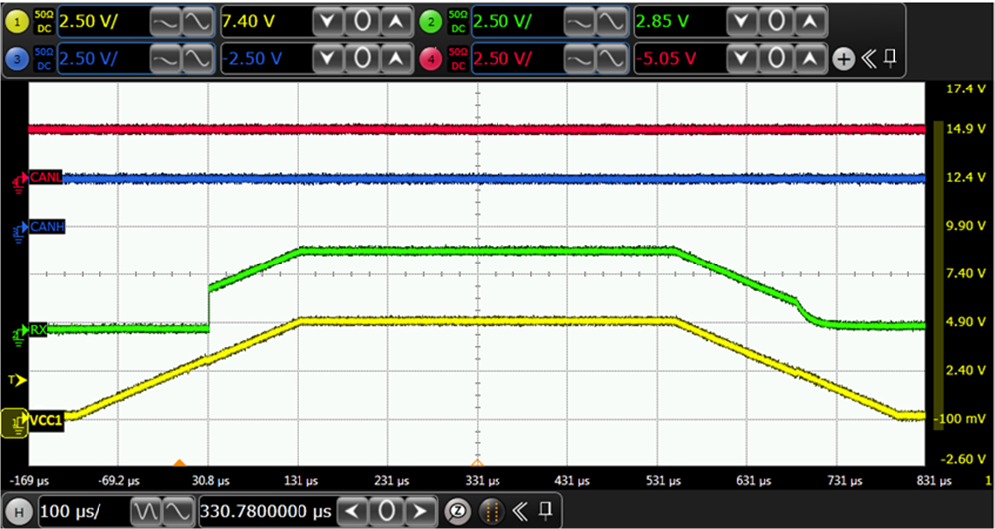Edit channel 4 offset -5.05 V field
This screenshot has width=995, height=529.
680,58
